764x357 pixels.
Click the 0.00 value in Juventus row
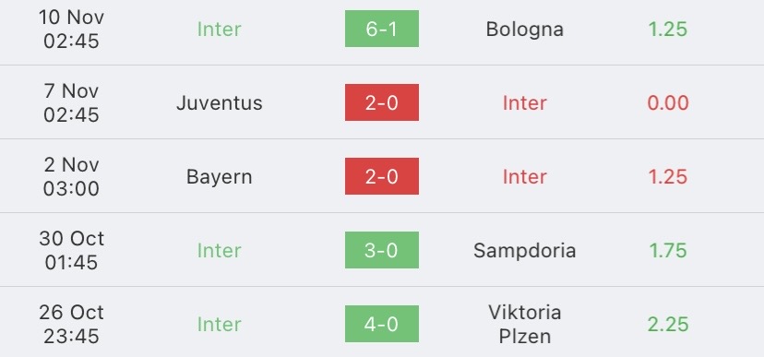(667, 102)
